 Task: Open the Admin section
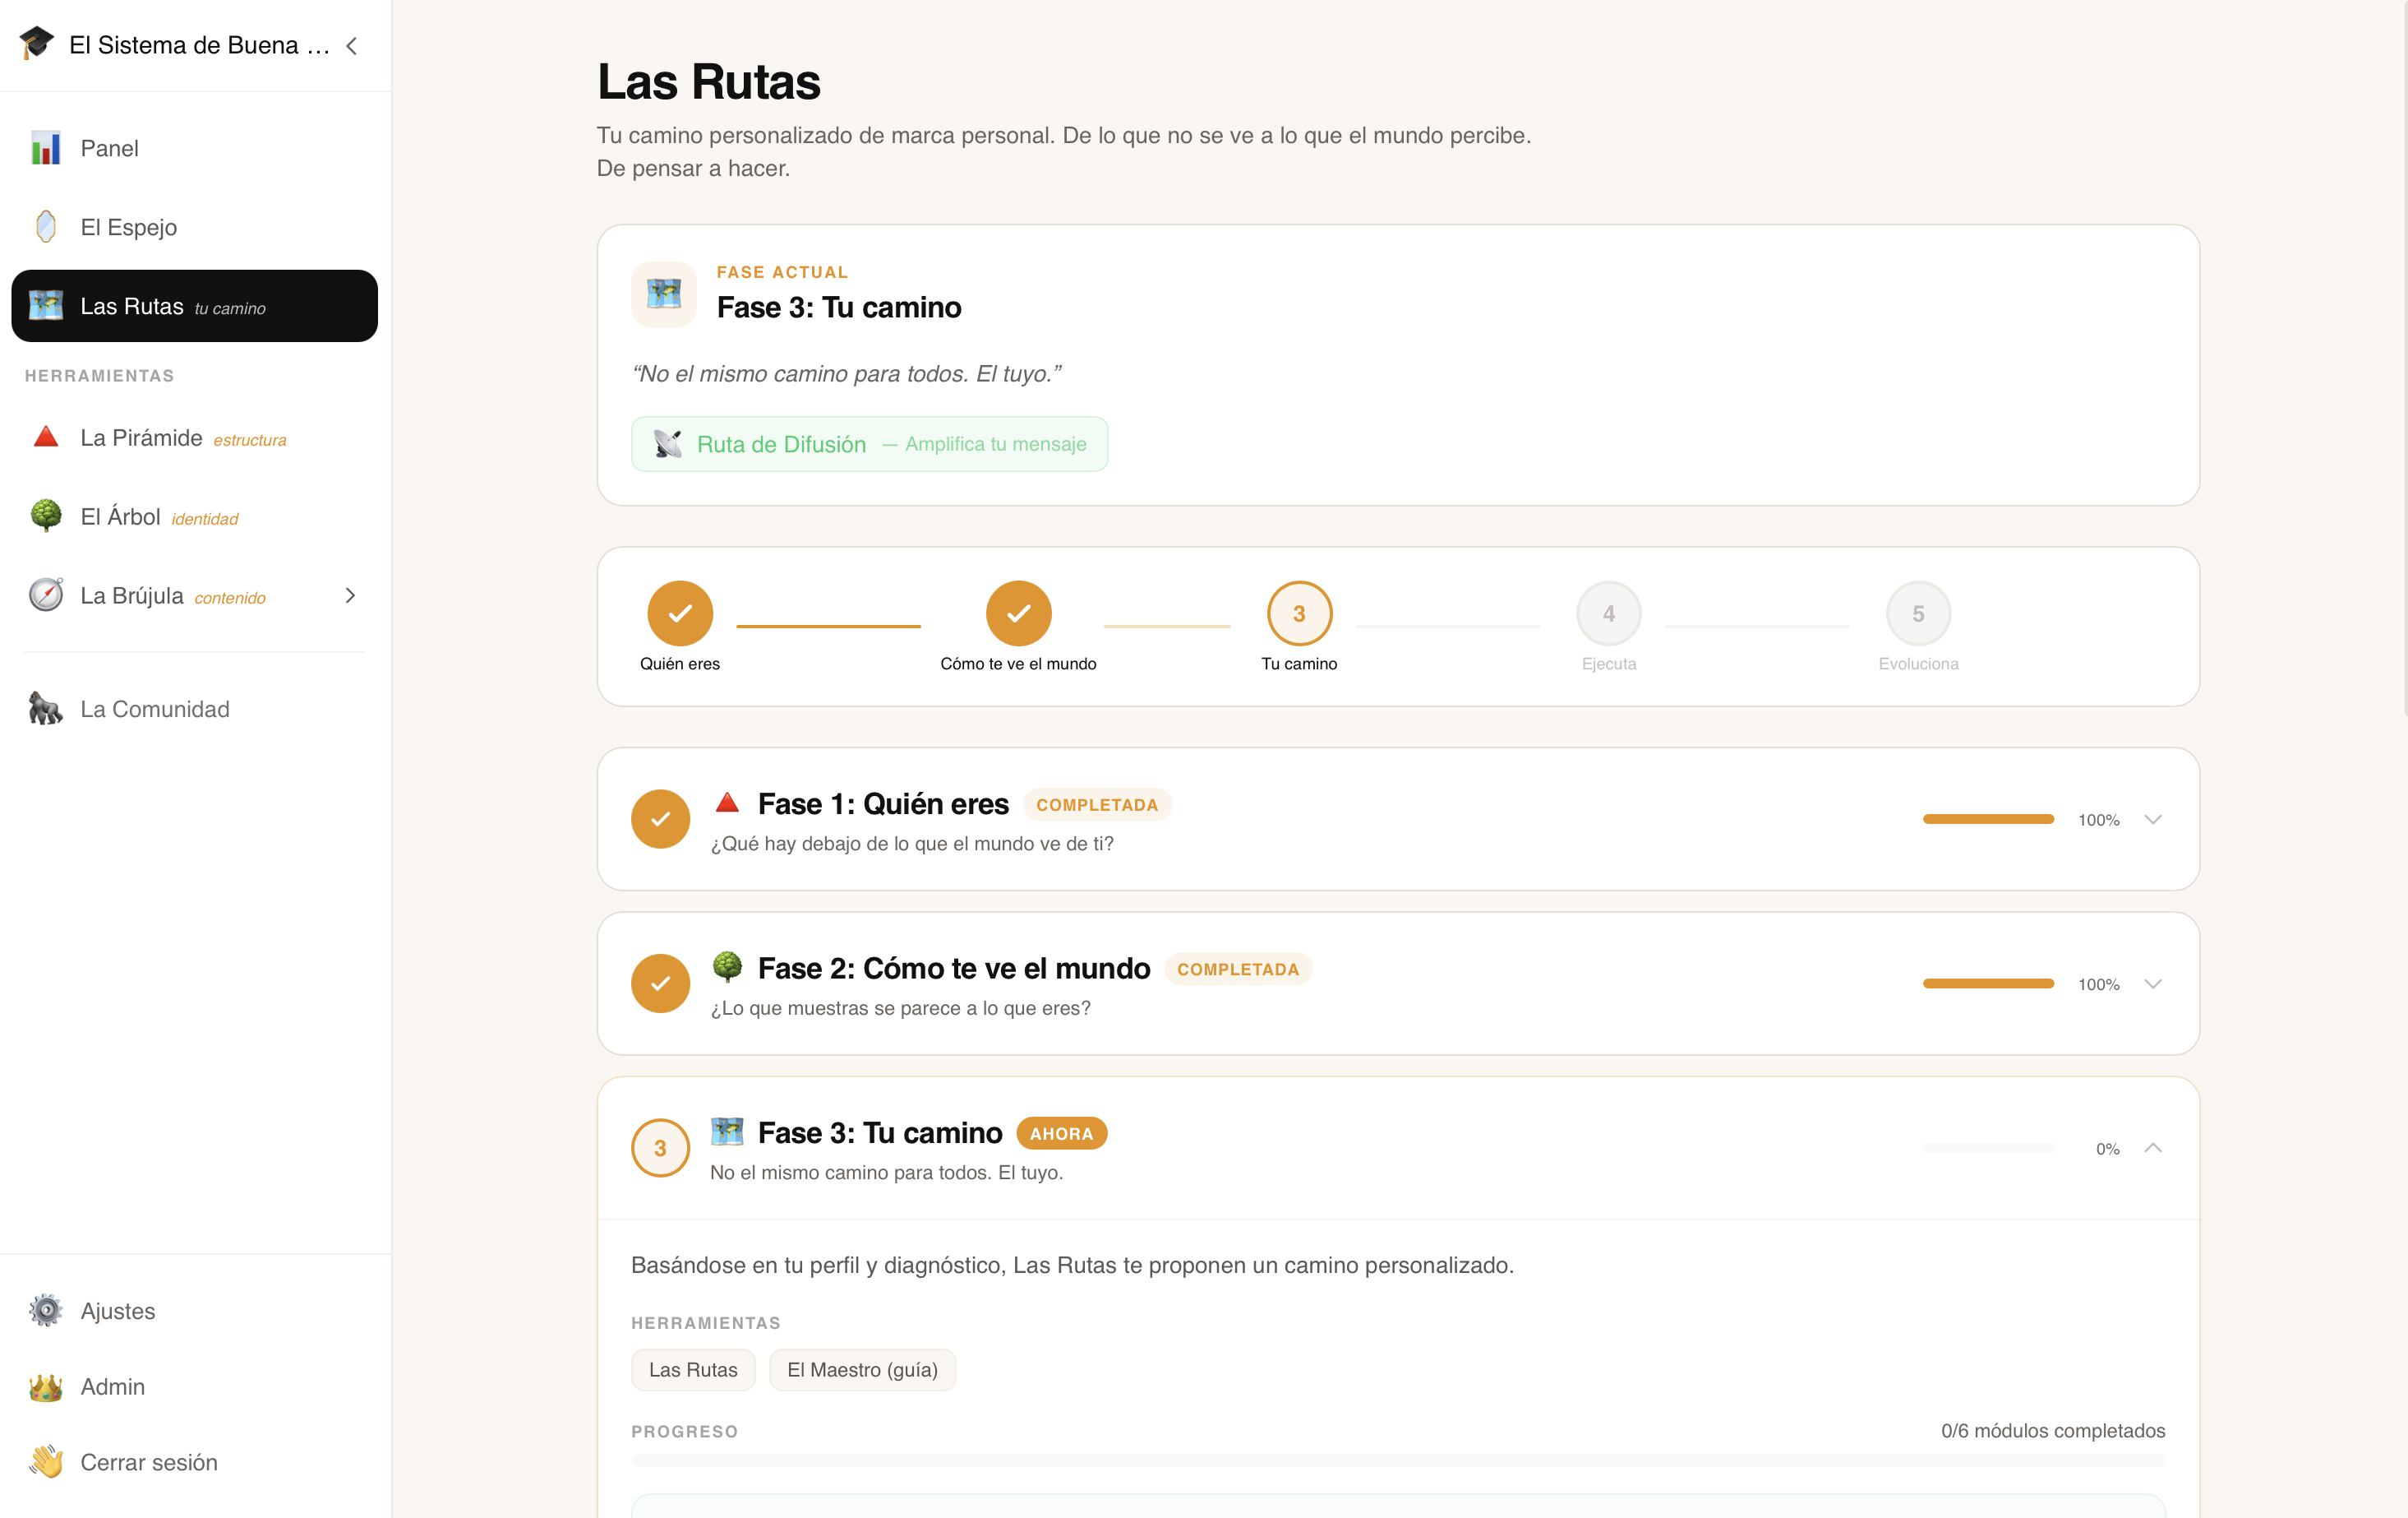195,1387
